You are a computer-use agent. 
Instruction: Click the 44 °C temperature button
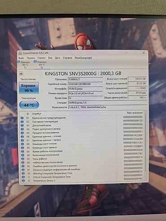pos(29,105)
